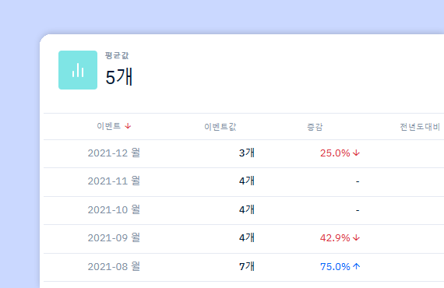Click red down arrow beside 25.0%
444x288 pixels.
click(357, 153)
